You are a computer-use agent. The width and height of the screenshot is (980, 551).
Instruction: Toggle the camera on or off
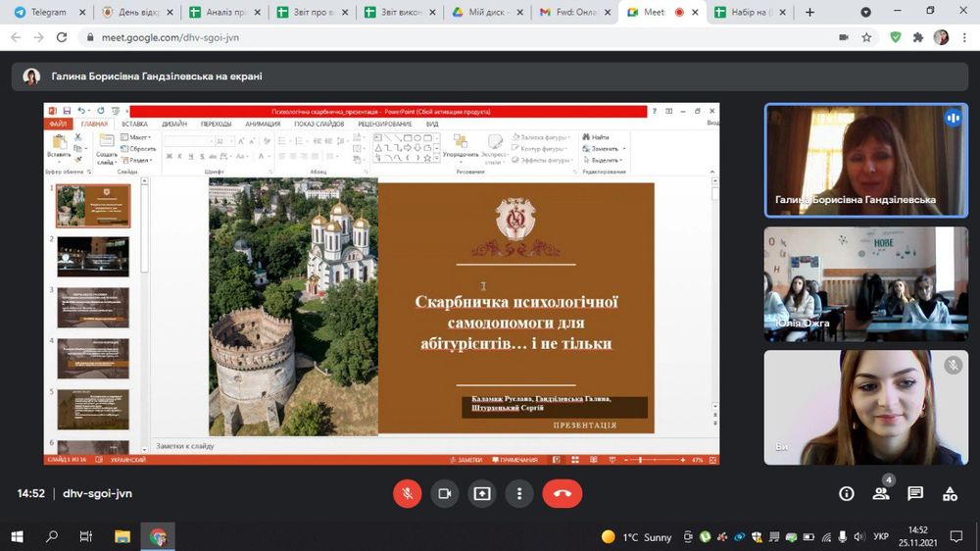coord(445,493)
